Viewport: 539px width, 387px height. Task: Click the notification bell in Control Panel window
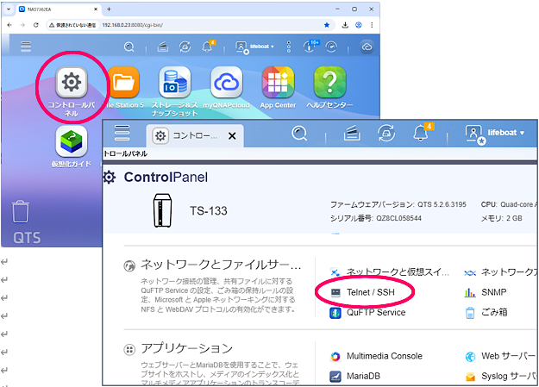pyautogui.click(x=423, y=134)
